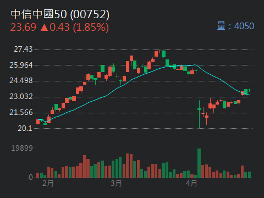The image size is (264, 198).
Task: Click the 24.498 price axis label
Action: tap(21, 80)
